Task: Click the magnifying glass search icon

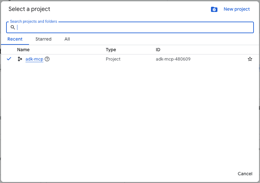Action: coord(13,27)
